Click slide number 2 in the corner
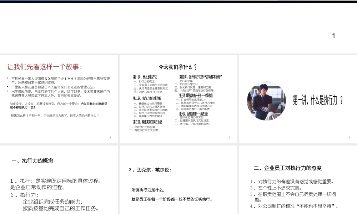Viewport: 357px width, 214px height. tap(110, 137)
